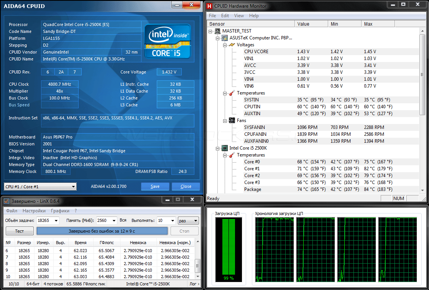Click the LinX title bar app icon

7,201
